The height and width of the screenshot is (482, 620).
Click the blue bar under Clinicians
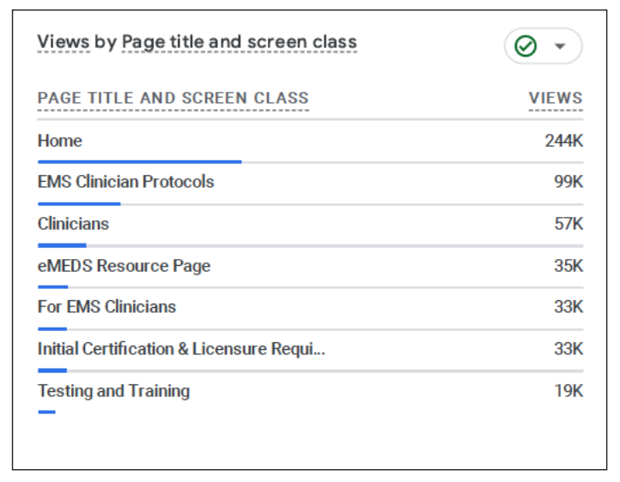pos(62,245)
